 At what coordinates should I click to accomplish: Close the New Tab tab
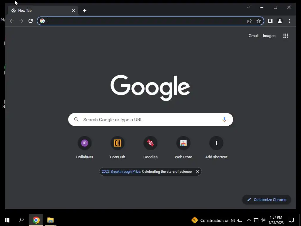point(73,11)
